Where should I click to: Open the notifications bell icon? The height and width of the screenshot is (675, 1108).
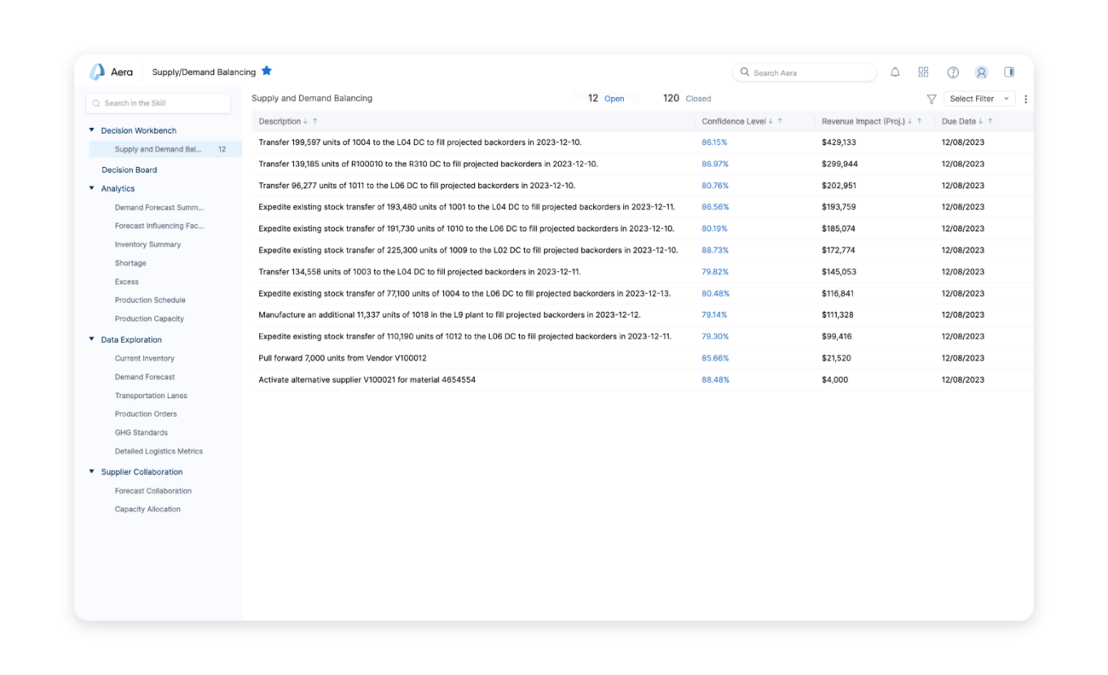click(x=895, y=72)
